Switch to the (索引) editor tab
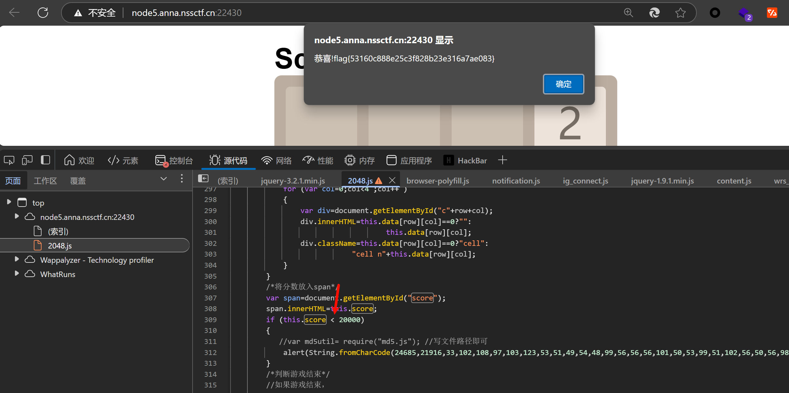The height and width of the screenshot is (393, 789). tap(228, 181)
